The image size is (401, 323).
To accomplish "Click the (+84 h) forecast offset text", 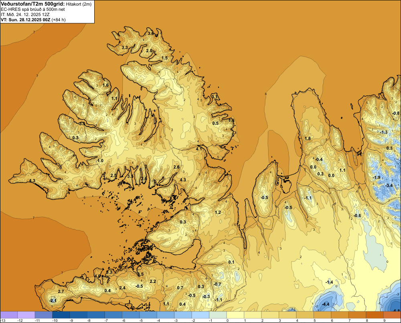I will tap(59, 20).
